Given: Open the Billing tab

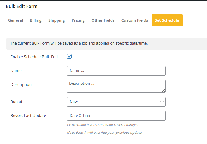Looking at the screenshot, I should (x=36, y=20).
